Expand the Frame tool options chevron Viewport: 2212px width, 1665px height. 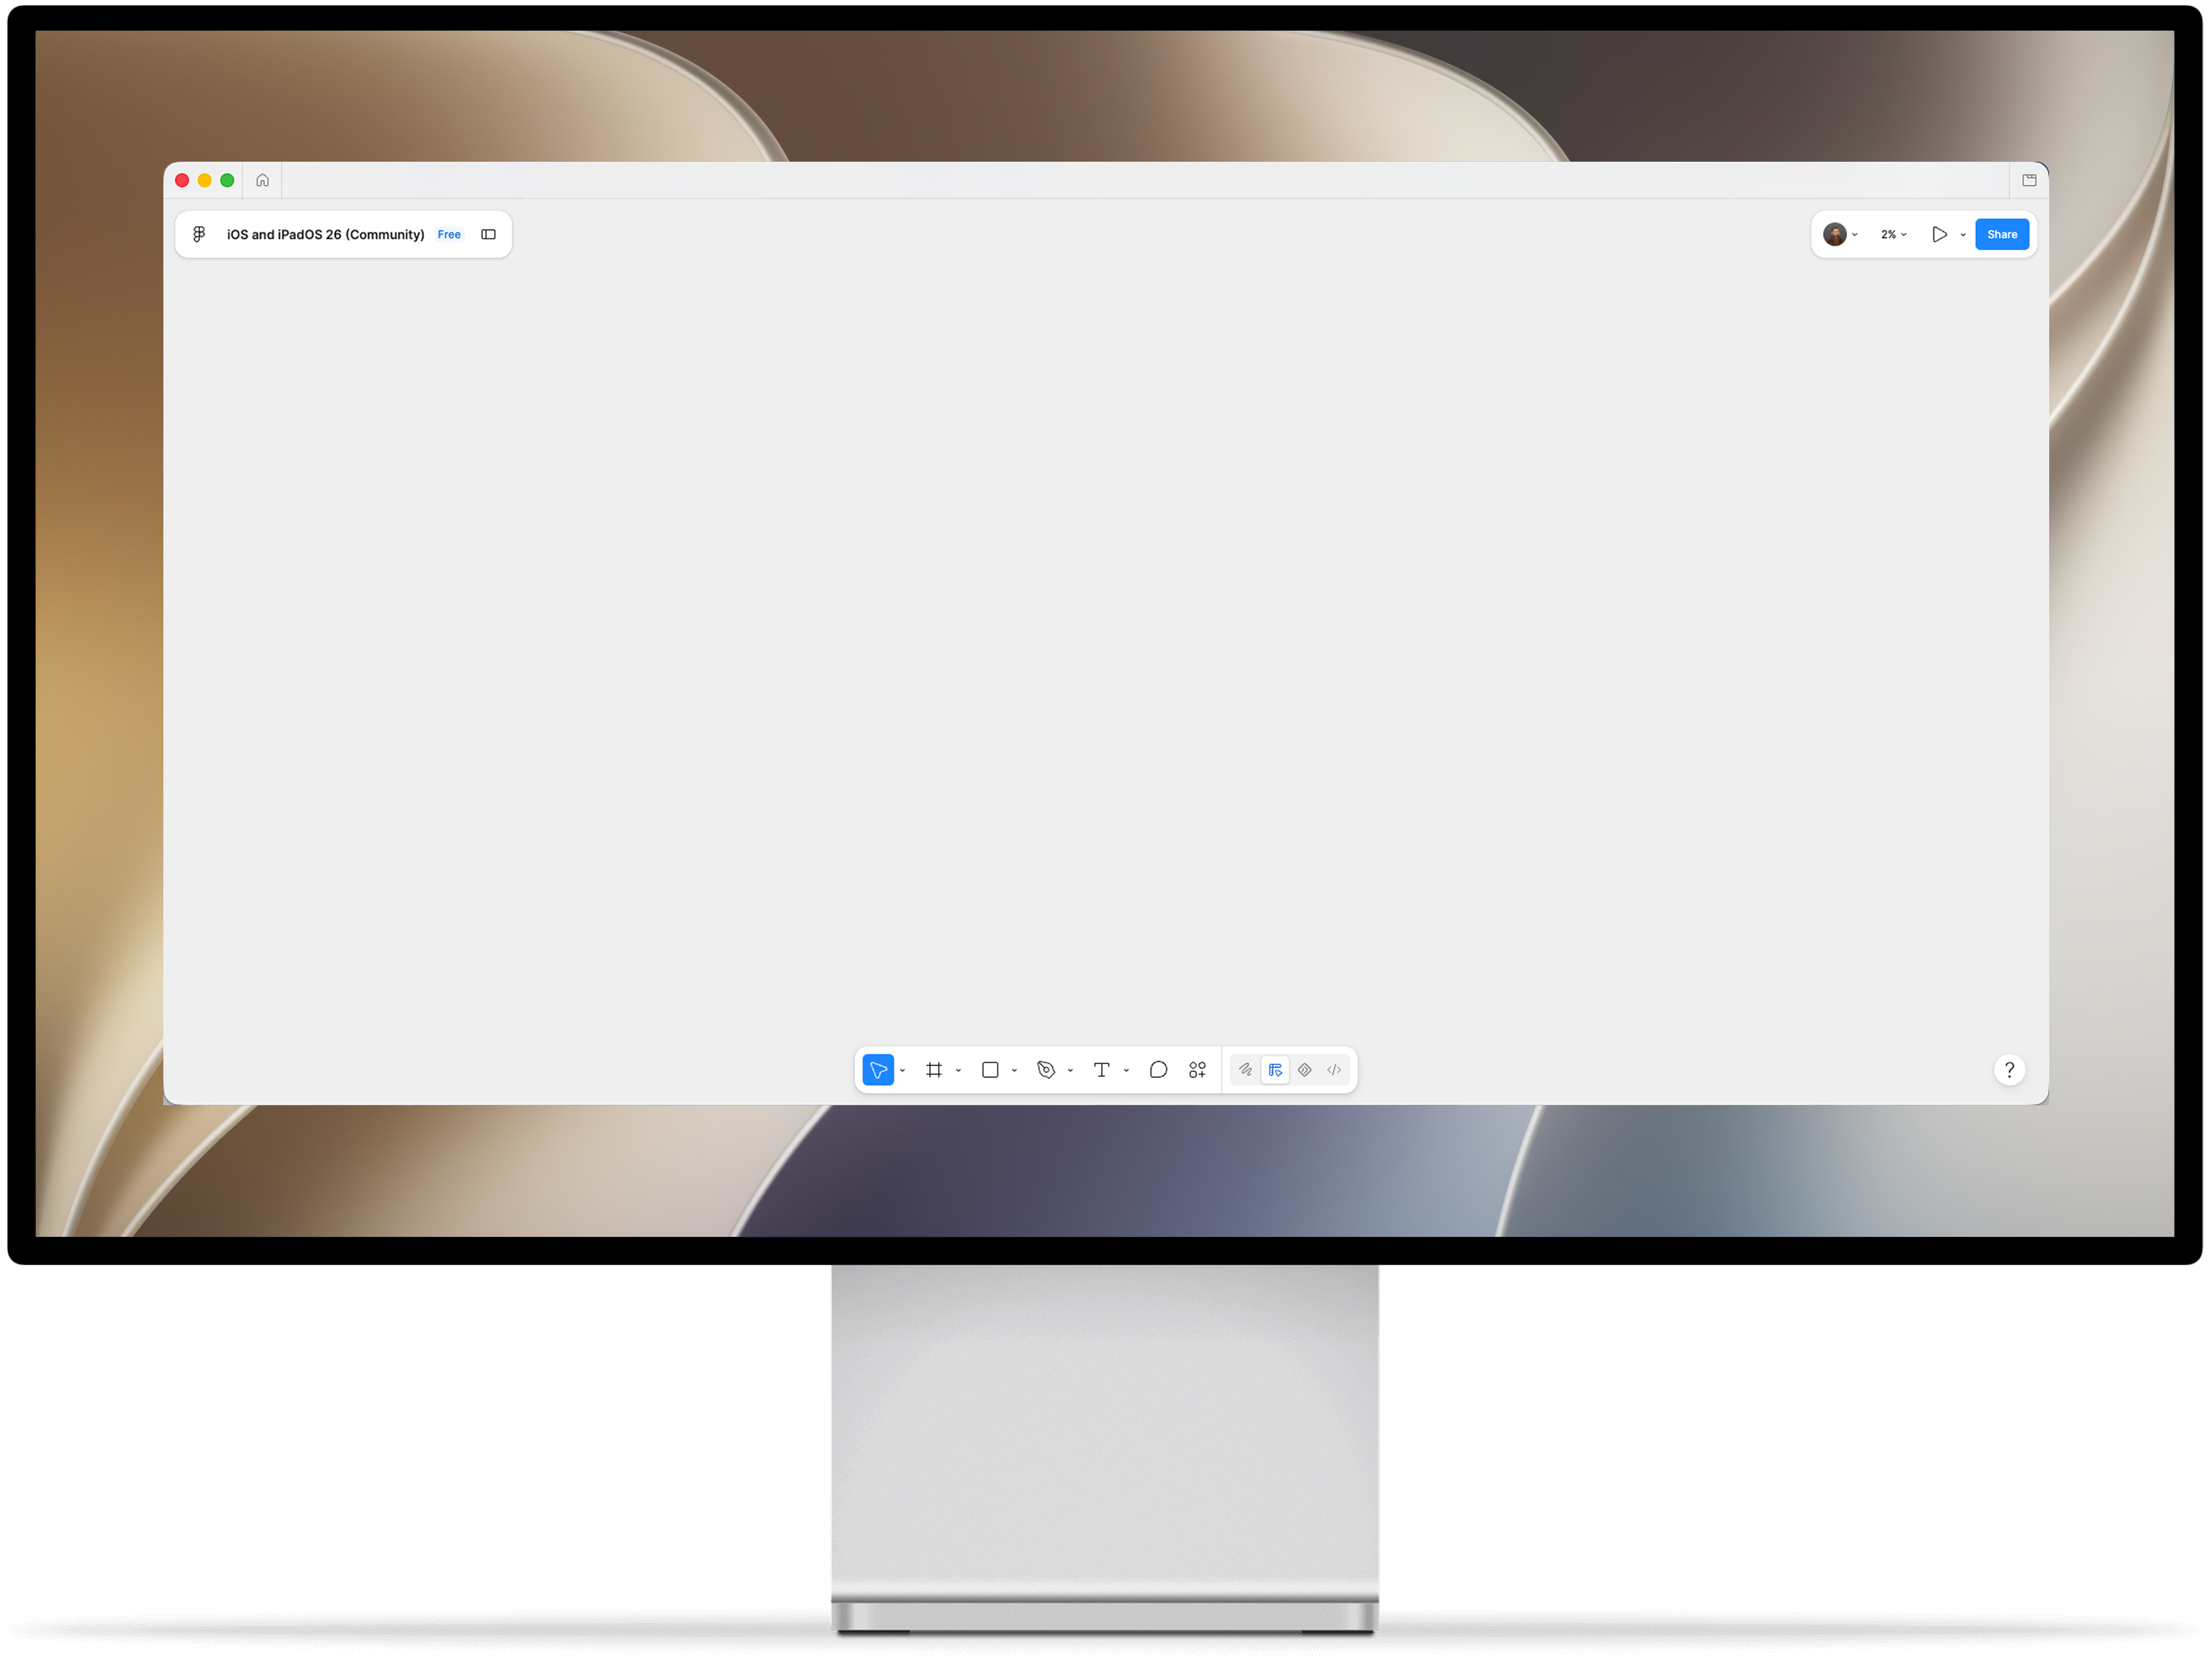tap(959, 1071)
